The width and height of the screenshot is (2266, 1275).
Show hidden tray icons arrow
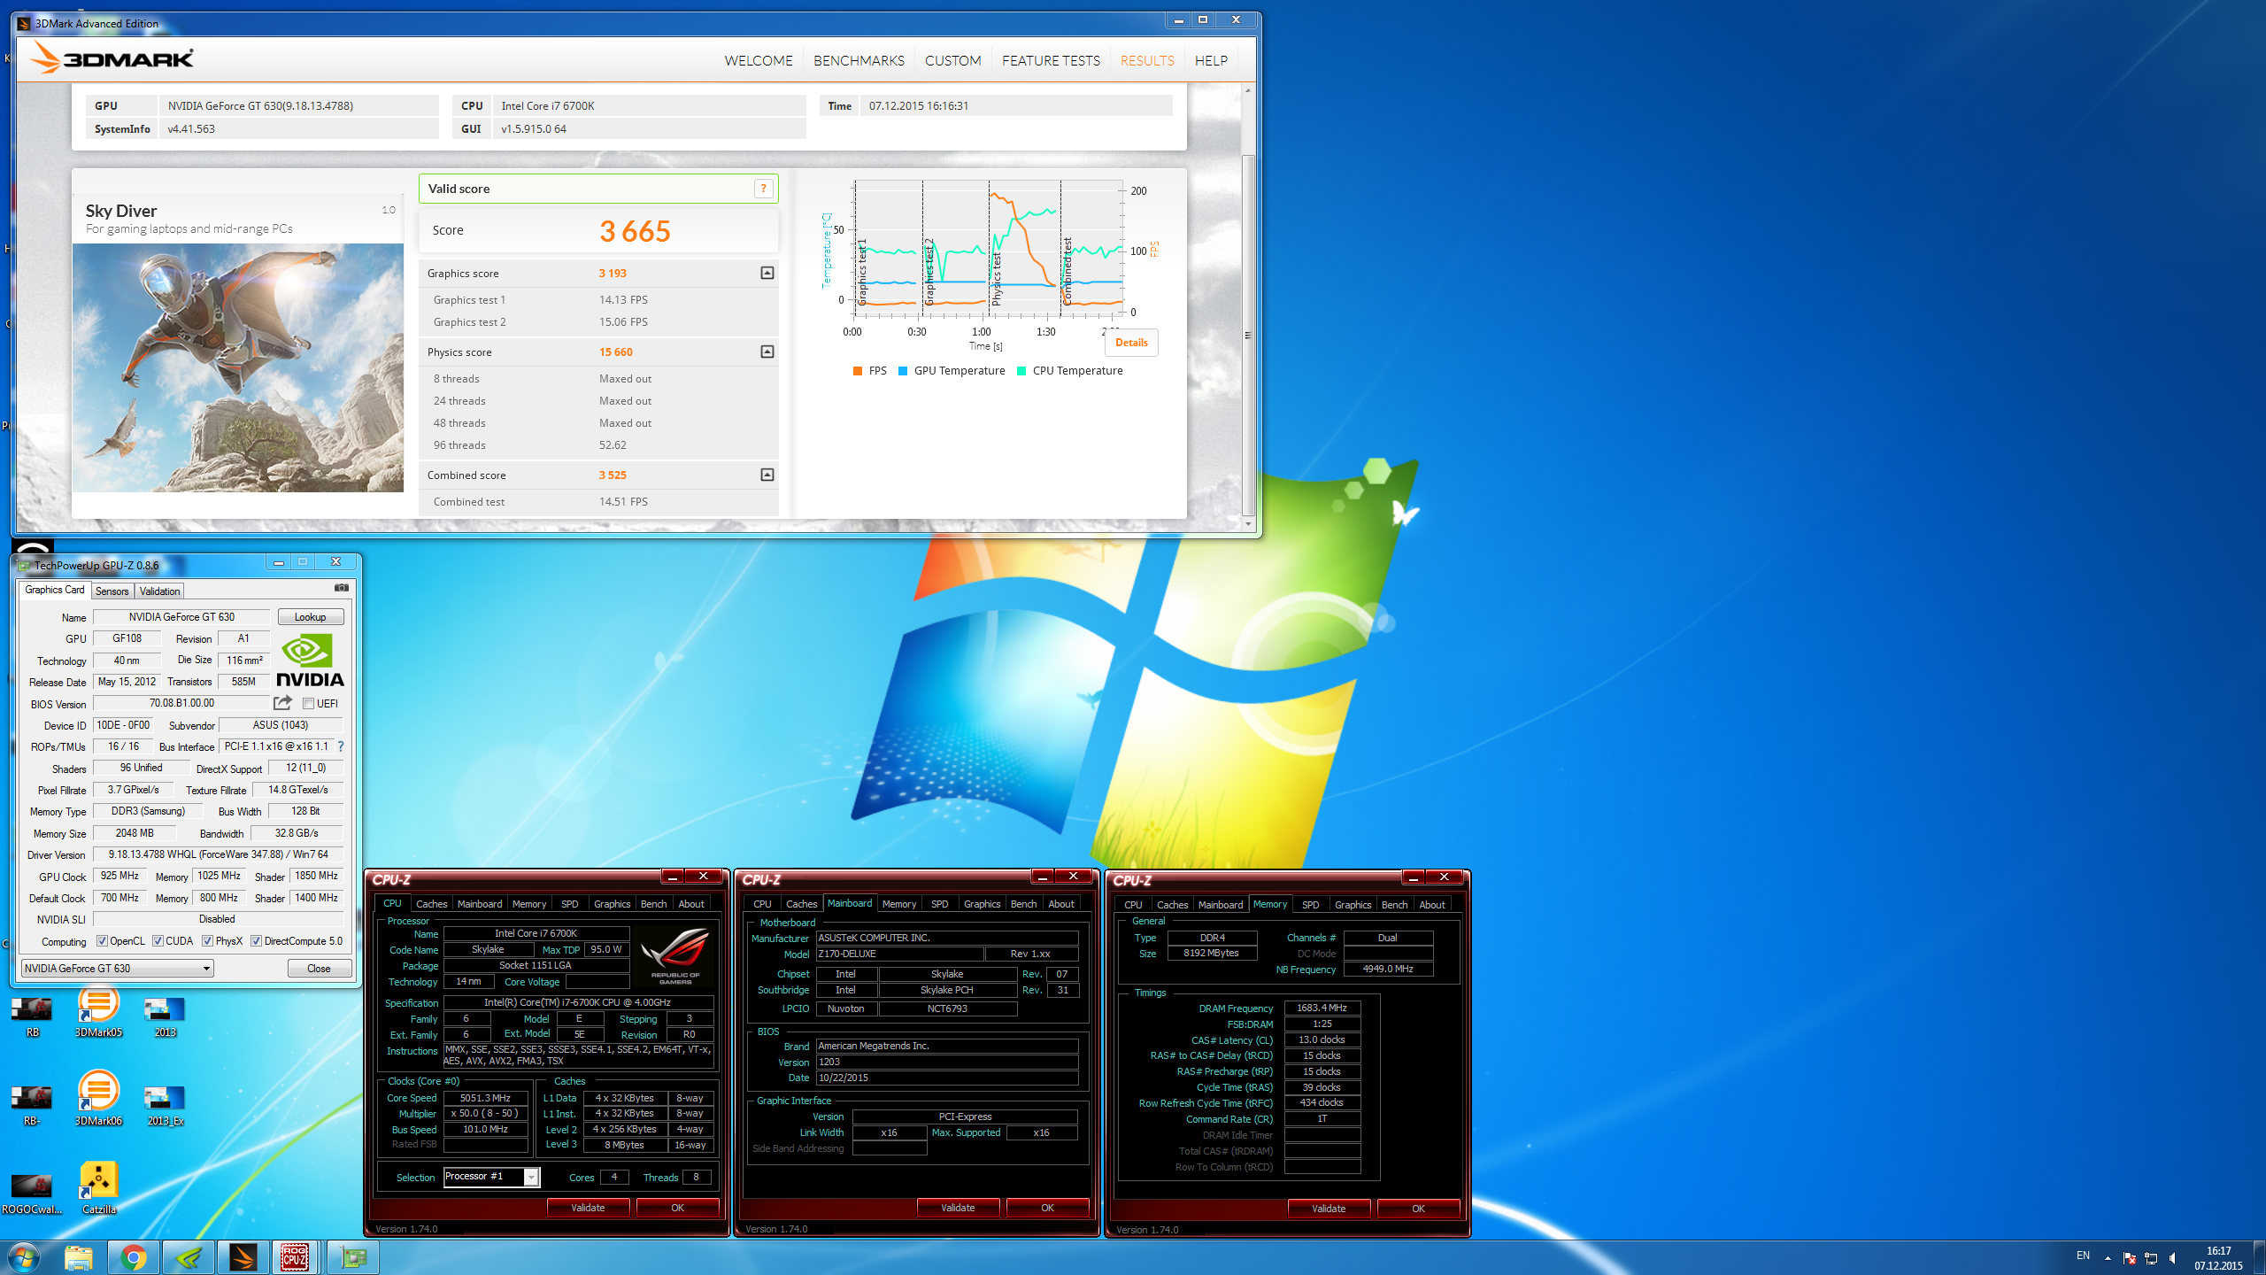2108,1258
